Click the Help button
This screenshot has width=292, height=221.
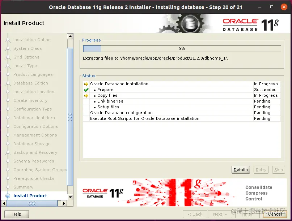(x=17, y=214)
